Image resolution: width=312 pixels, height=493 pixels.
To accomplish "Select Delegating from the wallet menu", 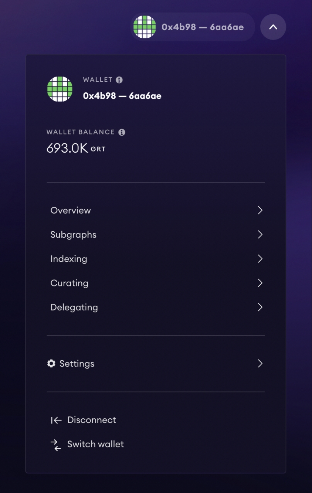I will click(x=74, y=307).
